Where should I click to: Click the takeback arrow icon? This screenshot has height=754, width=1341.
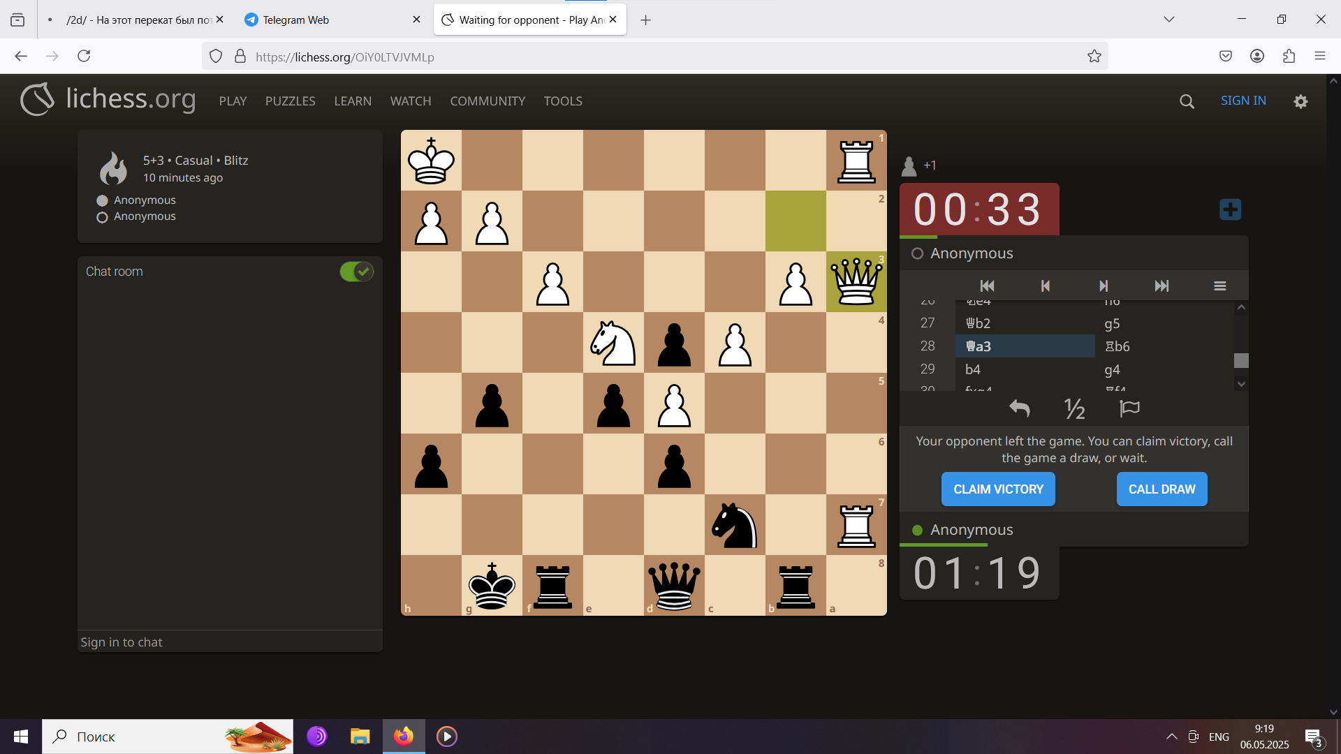coord(1020,408)
